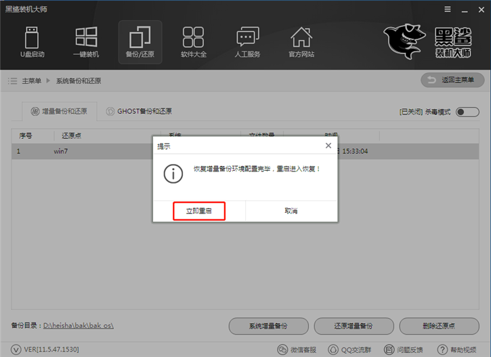This screenshot has height=357, width=491.
Task: Close the 提示 dialog with X
Action: [x=328, y=146]
